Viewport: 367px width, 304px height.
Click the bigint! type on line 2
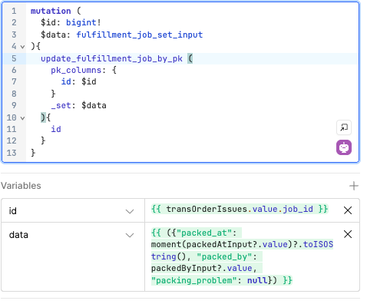click(84, 22)
